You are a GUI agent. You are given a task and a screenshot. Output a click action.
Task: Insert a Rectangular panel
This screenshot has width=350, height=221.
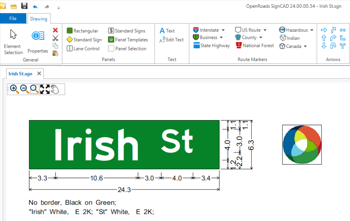pyautogui.click(x=82, y=31)
